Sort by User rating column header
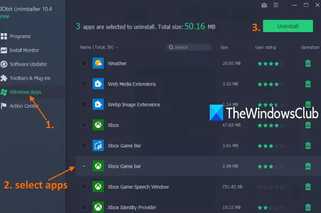The height and width of the screenshot is (213, 321). click(x=265, y=48)
